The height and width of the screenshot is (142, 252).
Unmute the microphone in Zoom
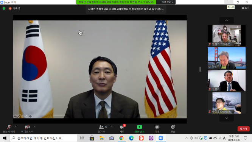[9, 129]
